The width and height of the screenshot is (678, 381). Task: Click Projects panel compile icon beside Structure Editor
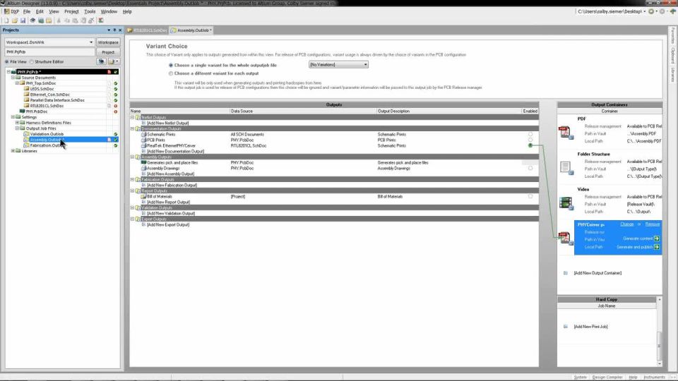click(102, 62)
